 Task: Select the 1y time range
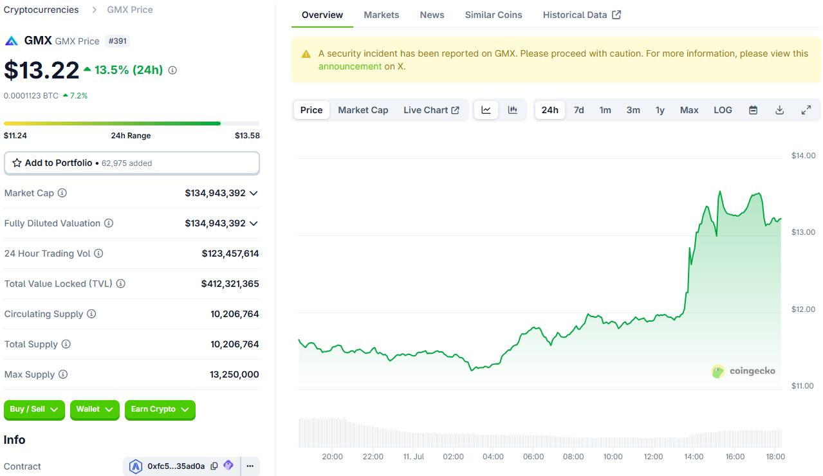[x=660, y=110]
